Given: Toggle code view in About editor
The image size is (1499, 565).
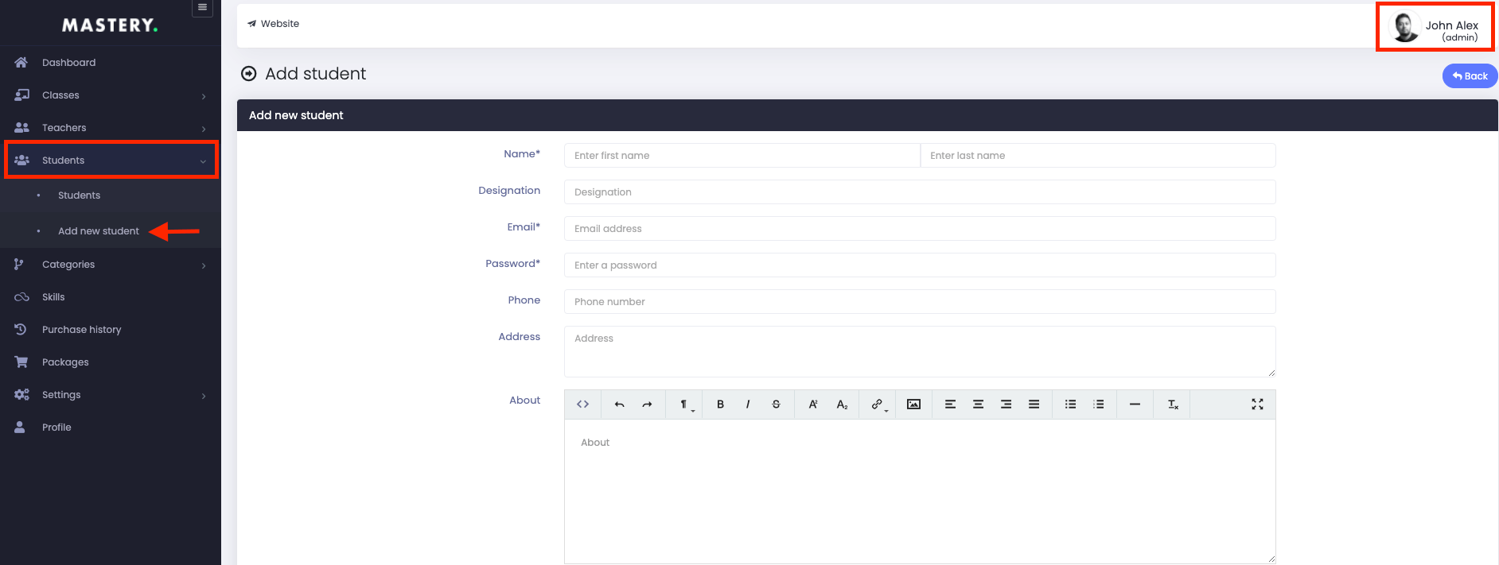Looking at the screenshot, I should pyautogui.click(x=582, y=404).
